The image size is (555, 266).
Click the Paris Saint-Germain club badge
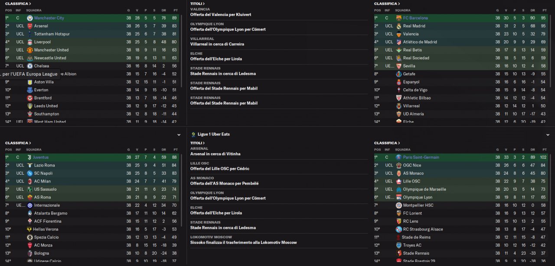[398, 157]
